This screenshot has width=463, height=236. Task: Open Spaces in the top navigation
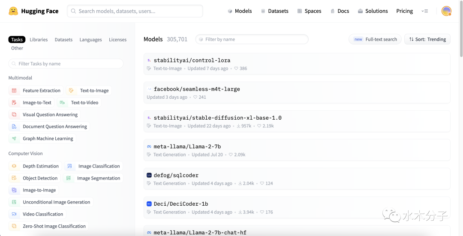pos(309,11)
